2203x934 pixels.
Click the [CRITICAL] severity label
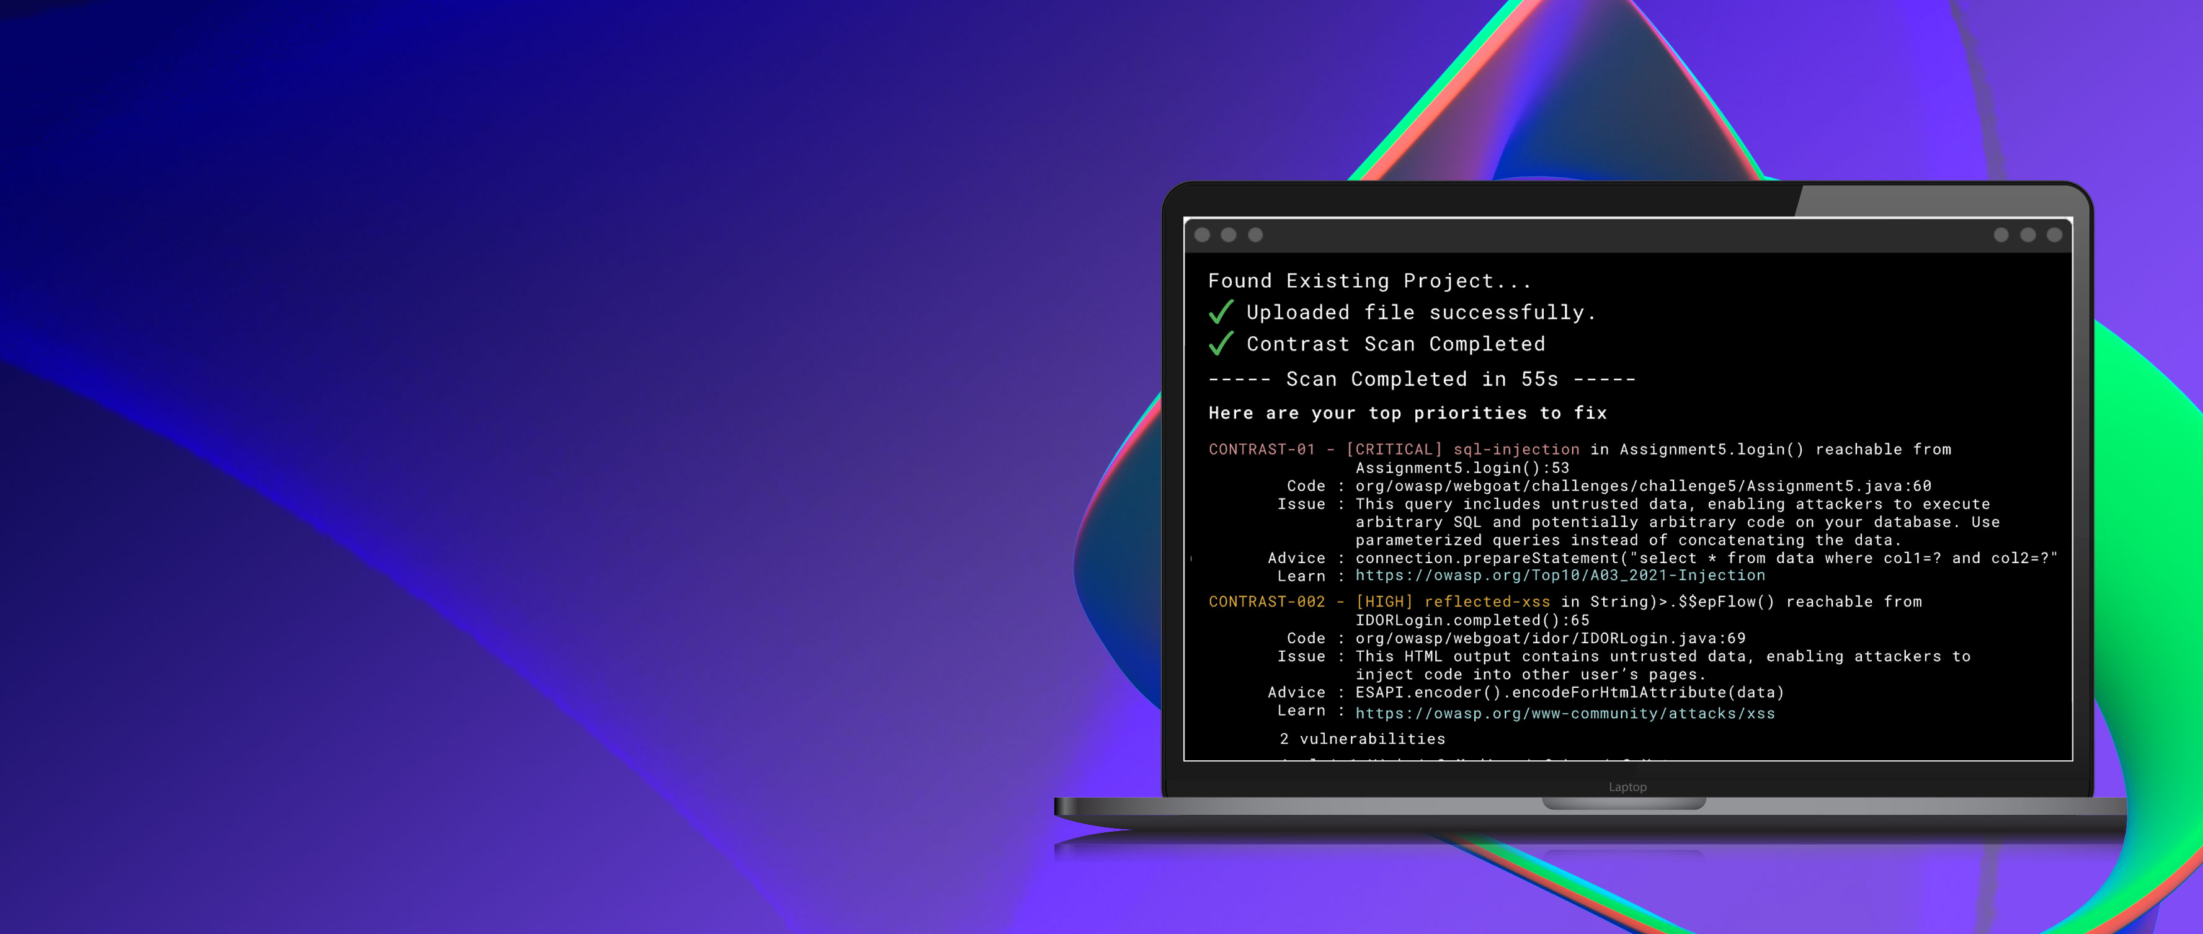(1393, 450)
